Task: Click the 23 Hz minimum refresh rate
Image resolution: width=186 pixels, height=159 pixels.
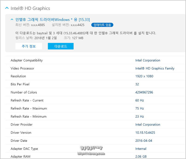Action: point(139,117)
